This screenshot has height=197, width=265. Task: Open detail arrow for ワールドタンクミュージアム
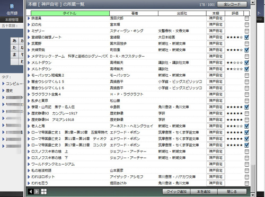(x=29, y=164)
